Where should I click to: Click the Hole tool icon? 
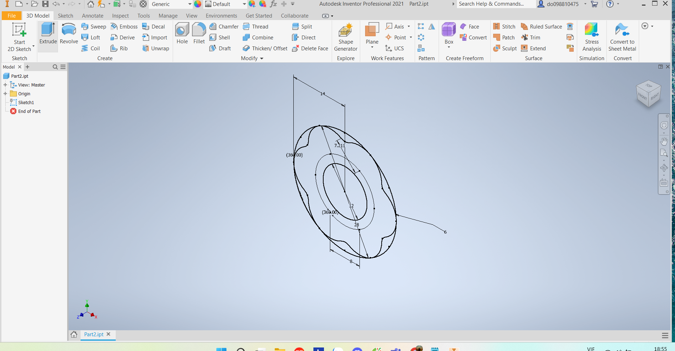click(x=182, y=34)
